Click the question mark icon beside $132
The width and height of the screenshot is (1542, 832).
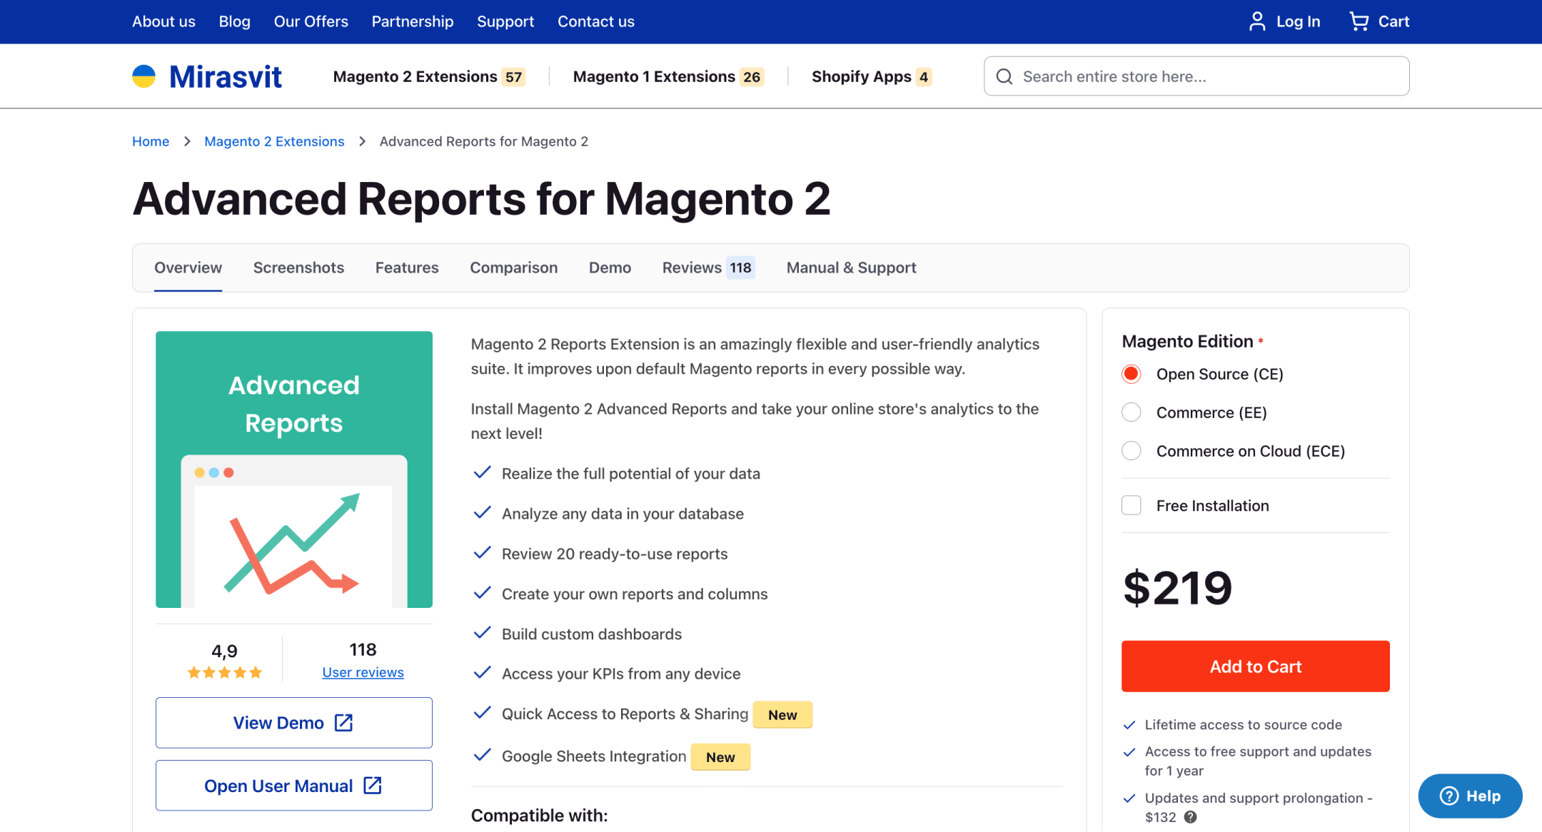pyautogui.click(x=1190, y=817)
